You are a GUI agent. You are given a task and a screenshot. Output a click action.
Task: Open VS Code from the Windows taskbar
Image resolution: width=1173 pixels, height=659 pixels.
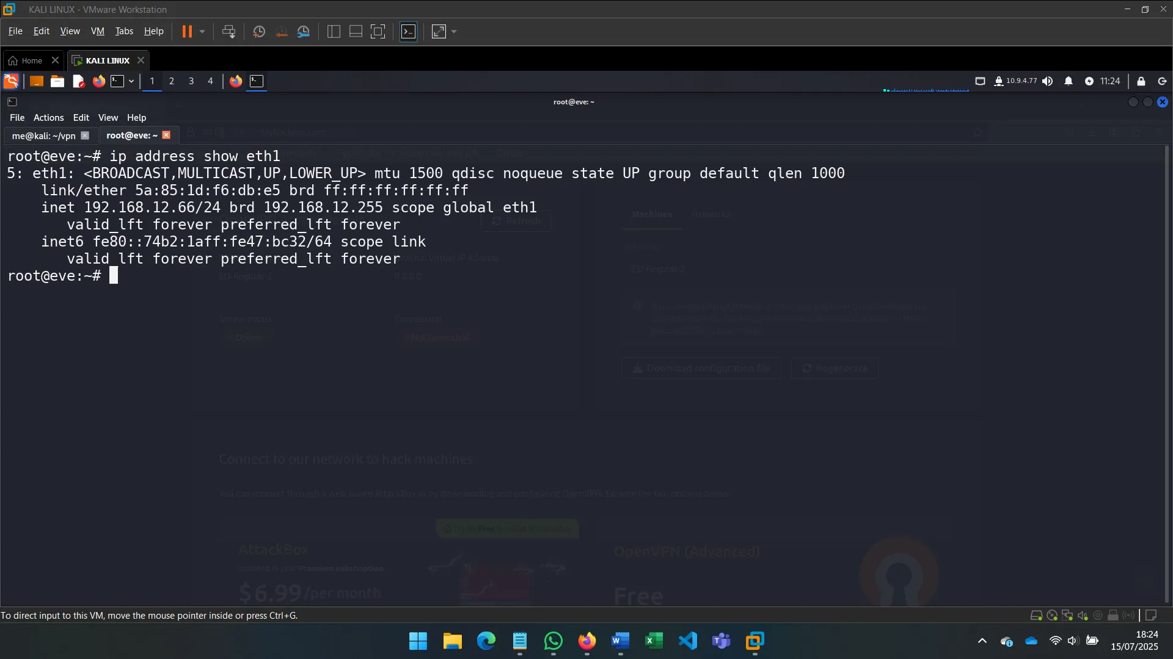click(687, 641)
